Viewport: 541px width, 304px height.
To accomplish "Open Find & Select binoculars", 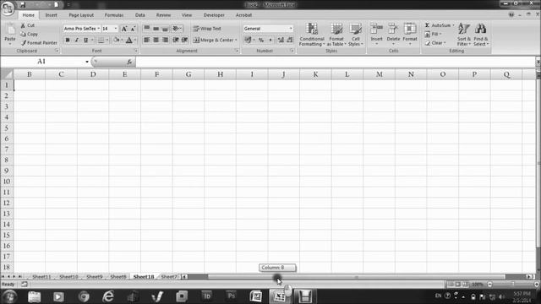I will 481,35.
